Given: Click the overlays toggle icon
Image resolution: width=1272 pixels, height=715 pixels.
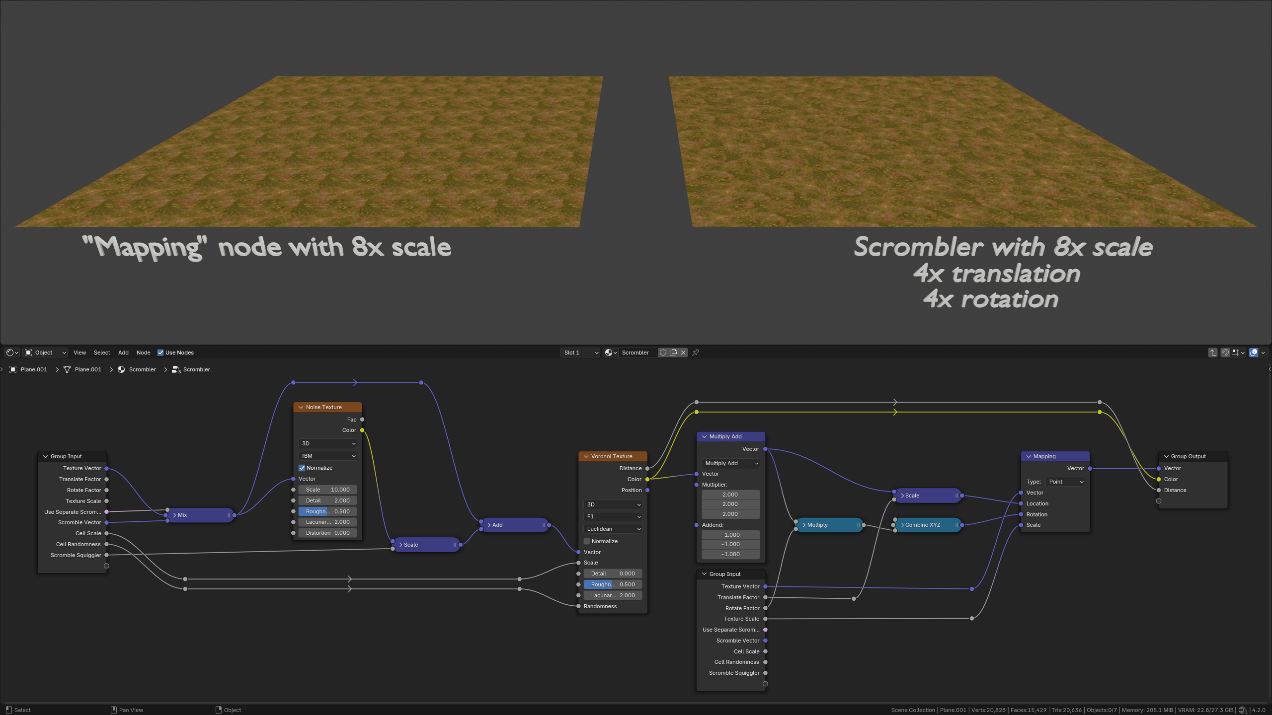Looking at the screenshot, I should [1254, 353].
